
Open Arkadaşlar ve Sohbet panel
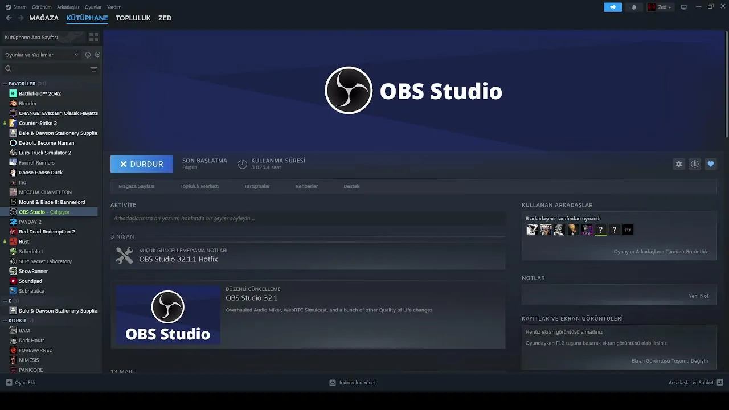pos(695,383)
